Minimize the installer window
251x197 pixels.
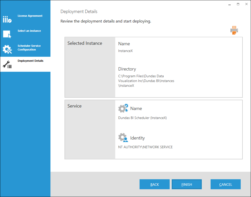230,4
